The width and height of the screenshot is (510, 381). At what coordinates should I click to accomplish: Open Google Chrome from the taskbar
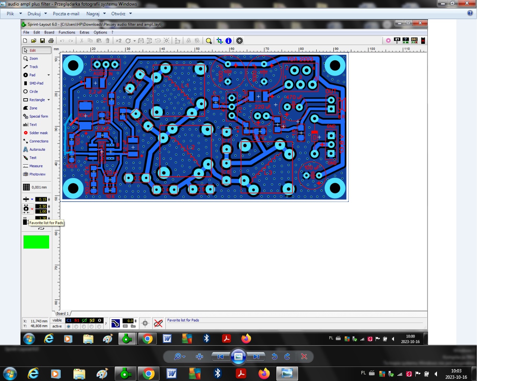click(148, 374)
